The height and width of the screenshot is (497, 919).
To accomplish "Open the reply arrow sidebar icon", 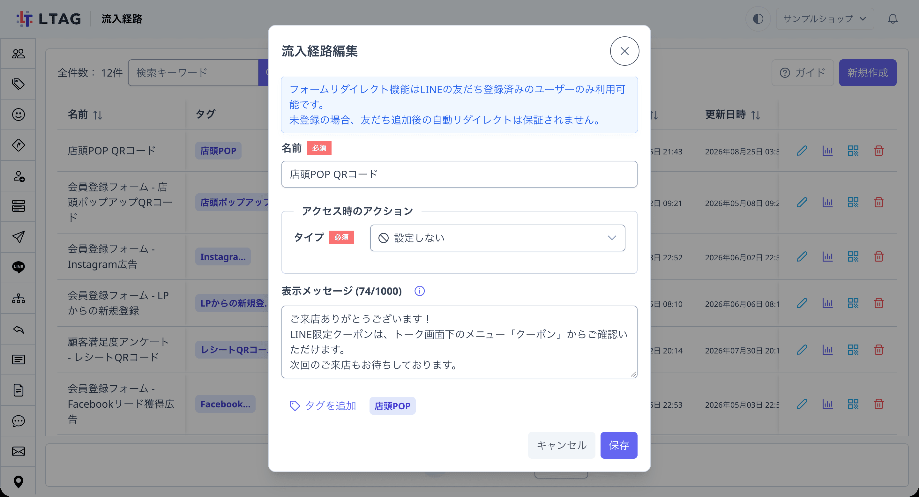I will (18, 329).
